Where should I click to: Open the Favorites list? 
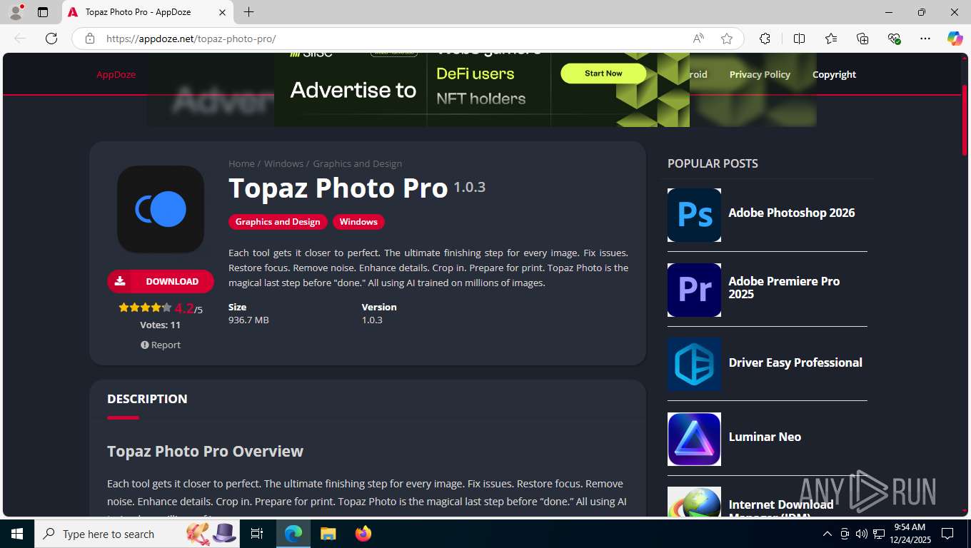click(x=831, y=39)
